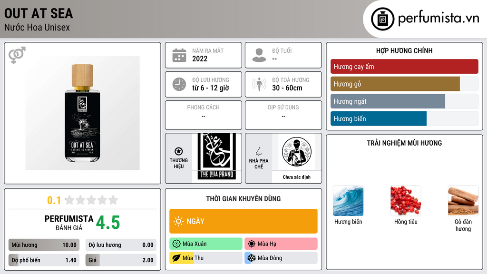Select the Gỗ đàn hương sandalwood thumbnail
The height and width of the screenshot is (274, 487).
[x=463, y=201]
